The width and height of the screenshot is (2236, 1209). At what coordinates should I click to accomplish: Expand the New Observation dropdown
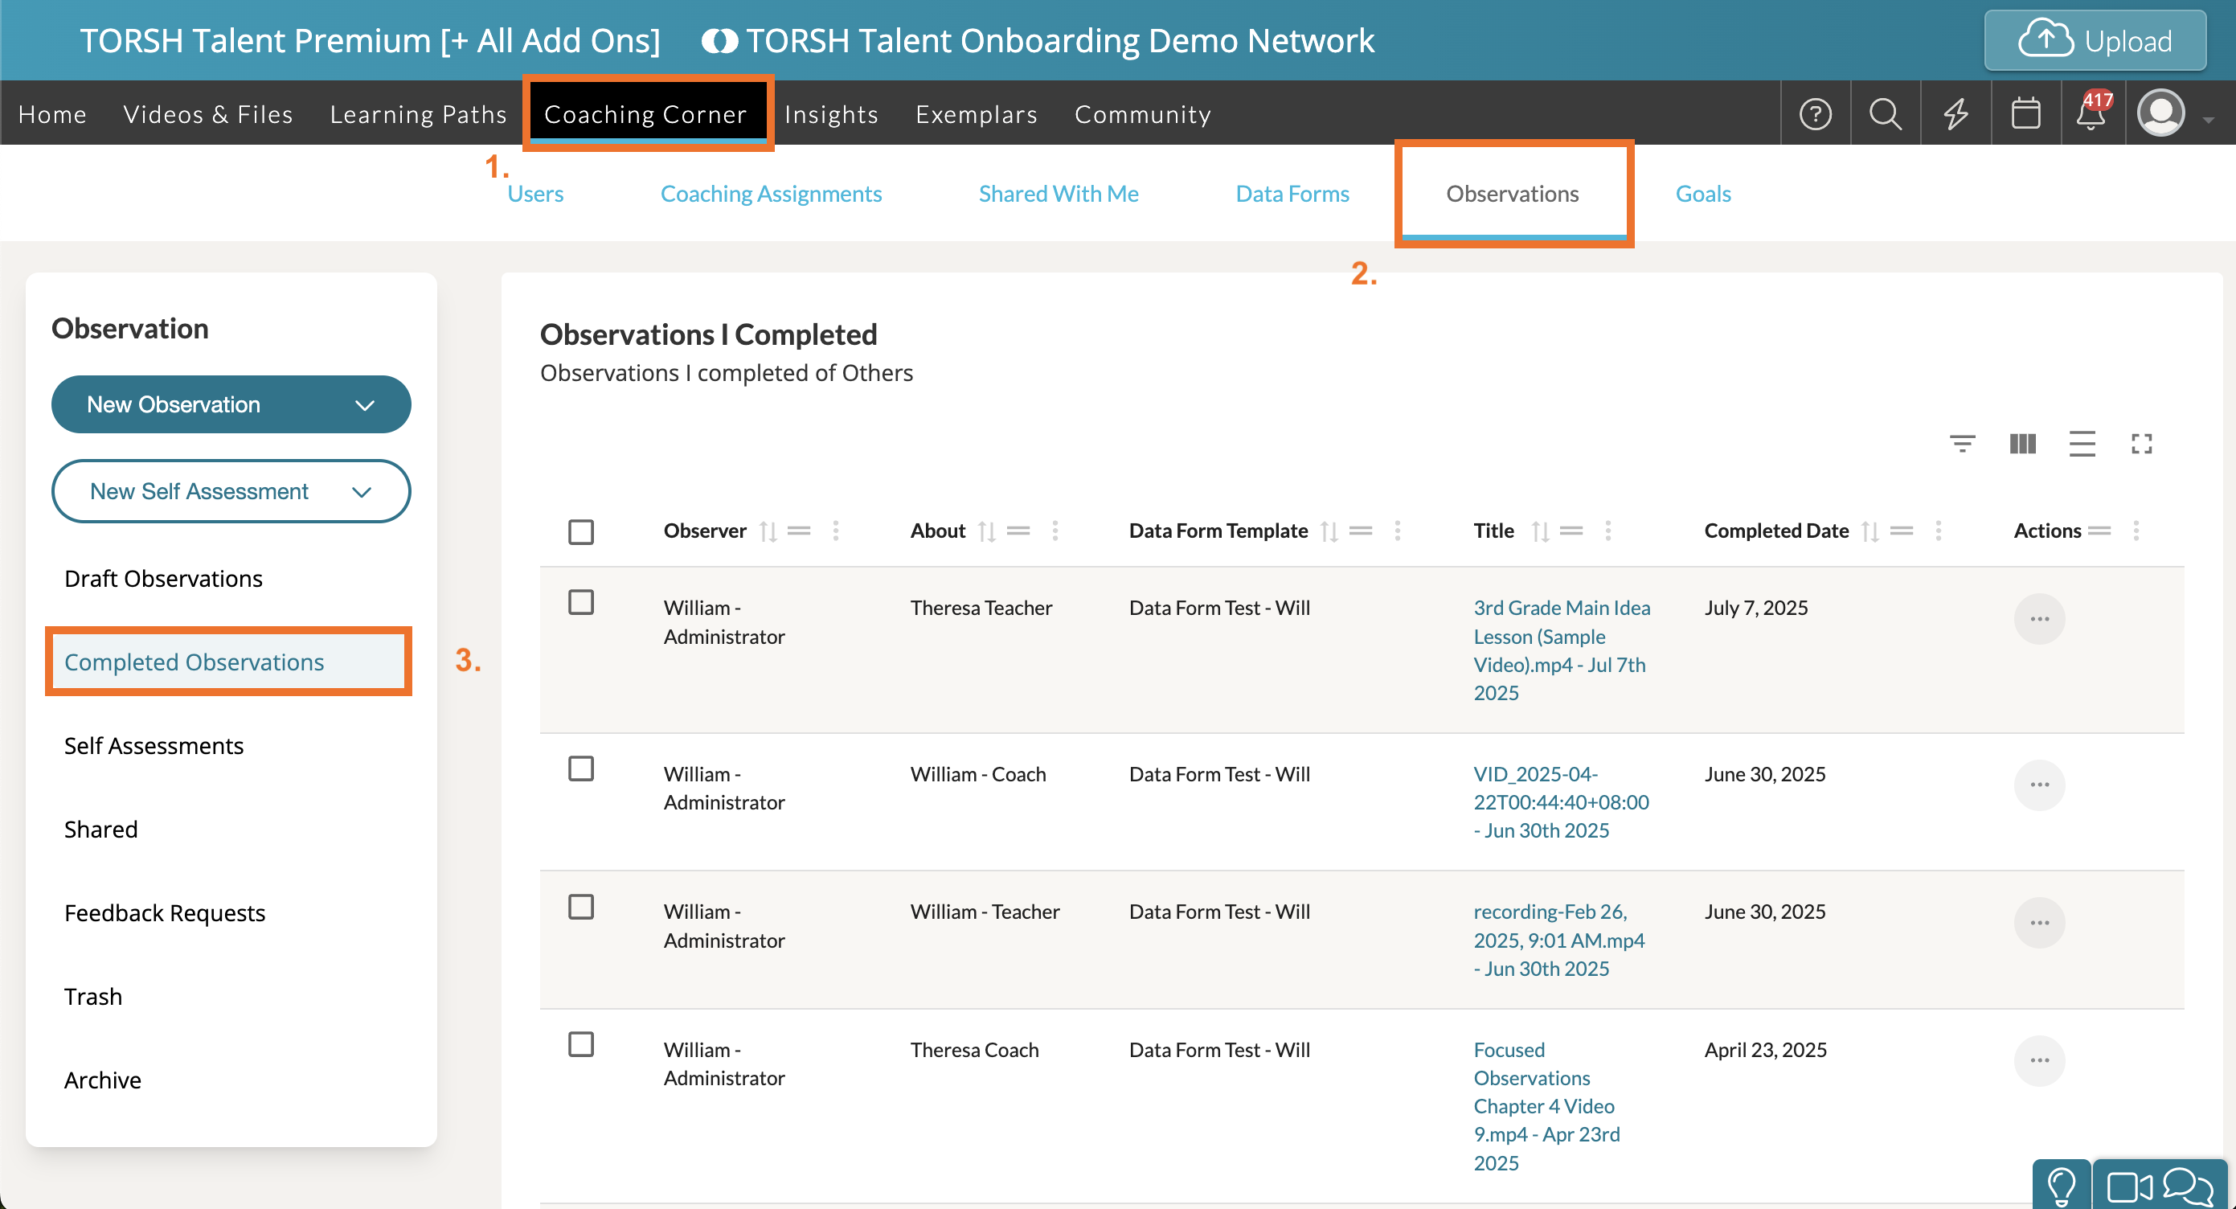point(231,404)
